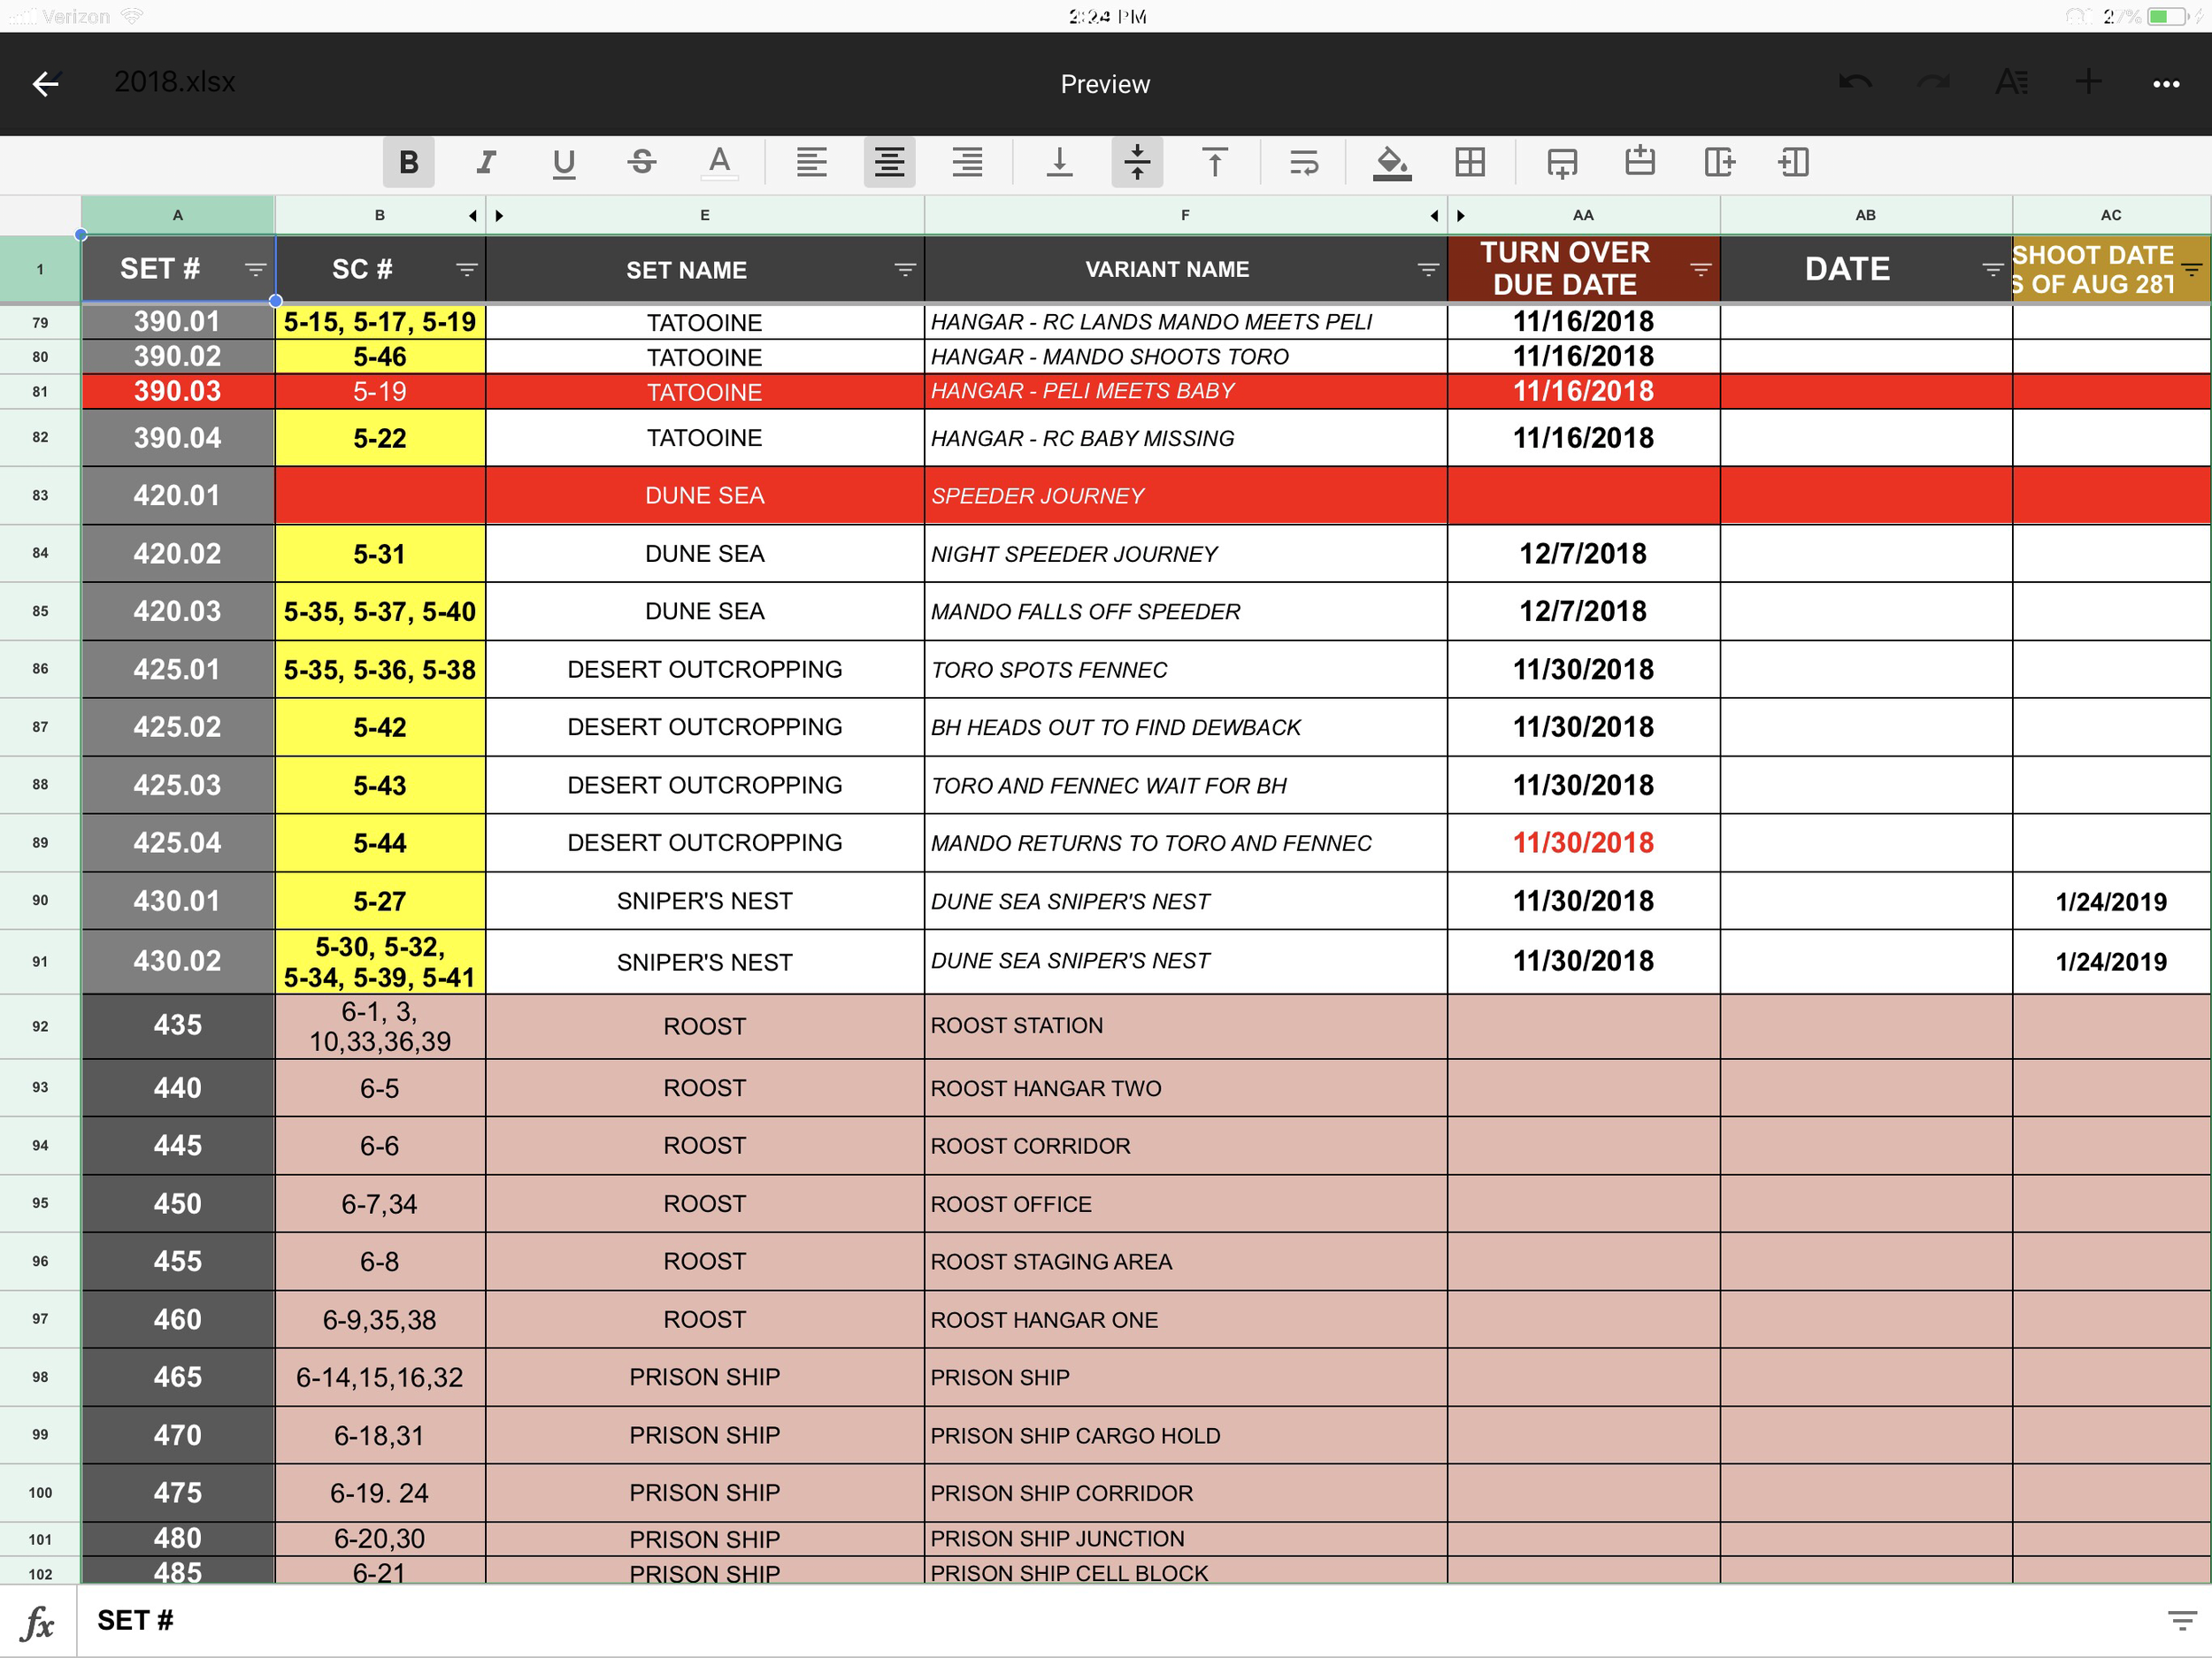Screen dimensions: 2212x1658
Task: Tap the back arrow icon
Action: pyautogui.click(x=45, y=84)
